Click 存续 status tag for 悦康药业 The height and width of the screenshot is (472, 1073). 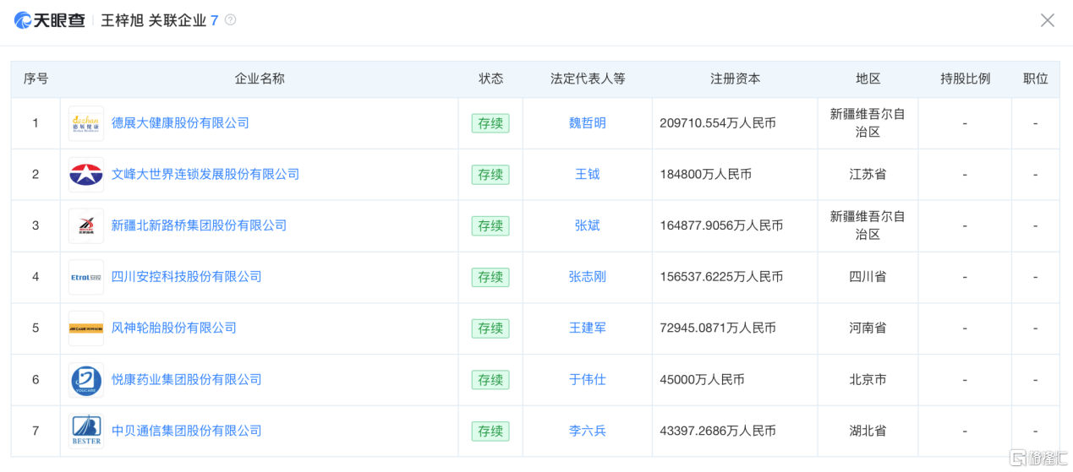490,380
